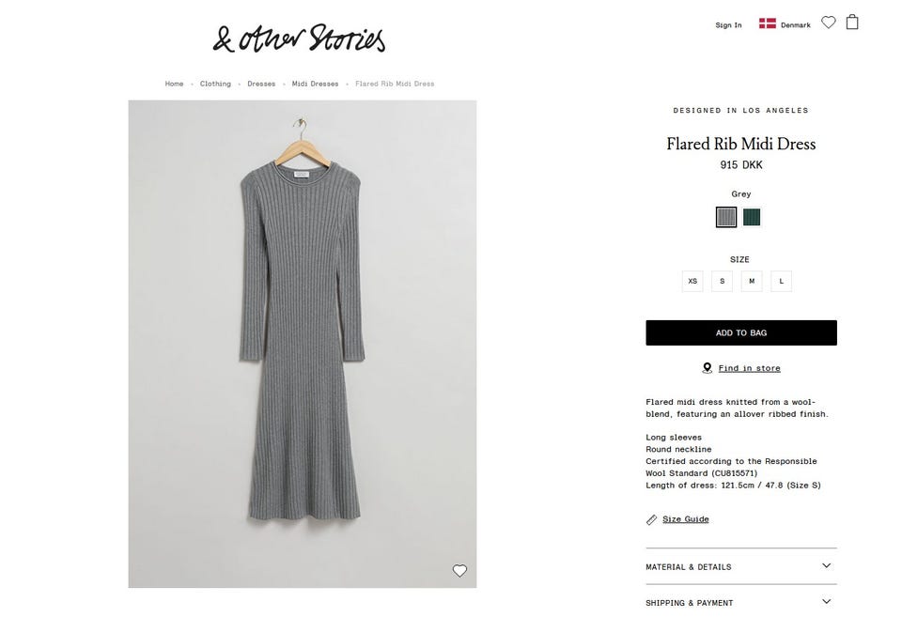The width and height of the screenshot is (902, 617).
Task: Select size S
Action: pyautogui.click(x=722, y=281)
